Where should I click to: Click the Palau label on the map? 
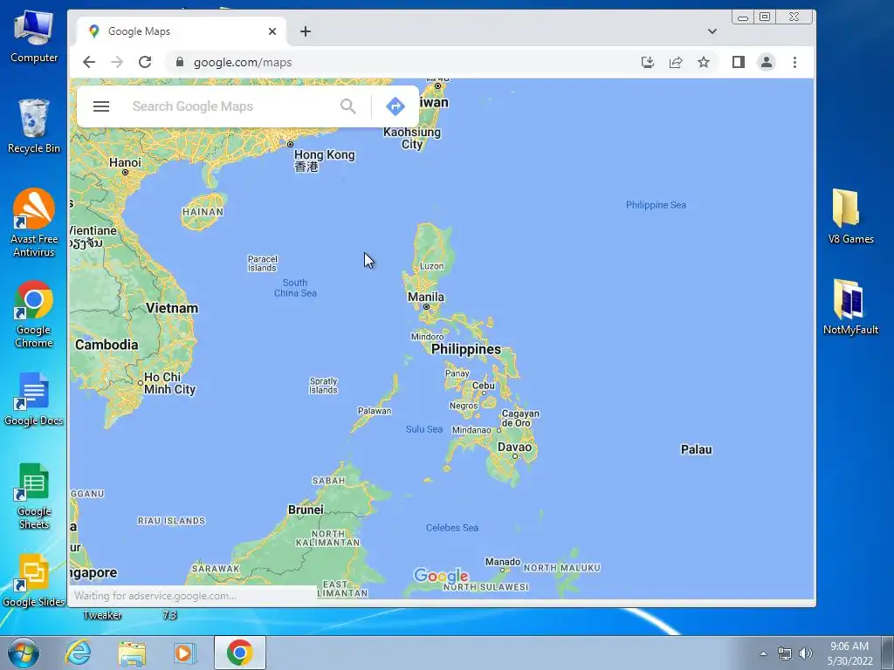click(x=696, y=449)
